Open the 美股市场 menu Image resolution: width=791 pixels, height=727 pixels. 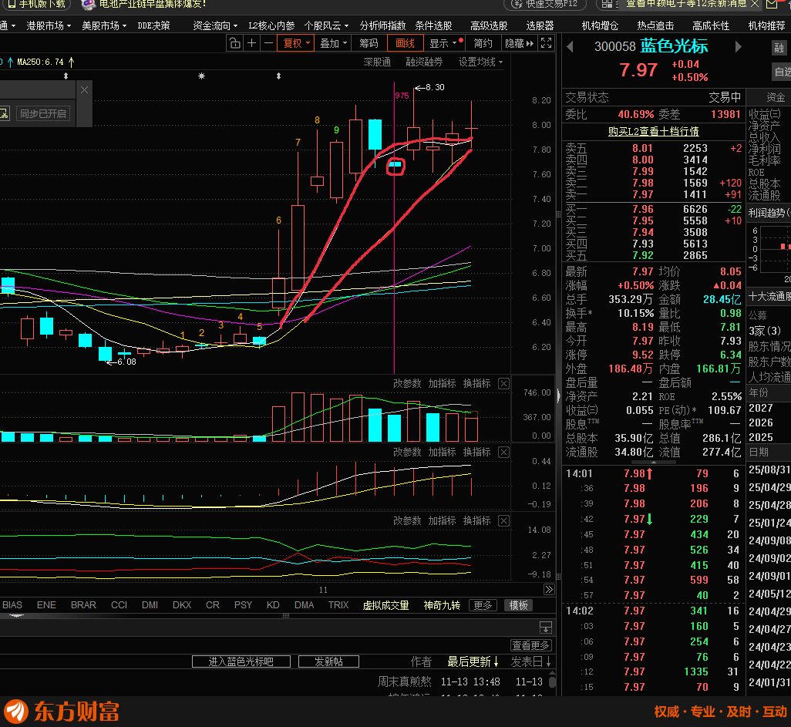(104, 25)
